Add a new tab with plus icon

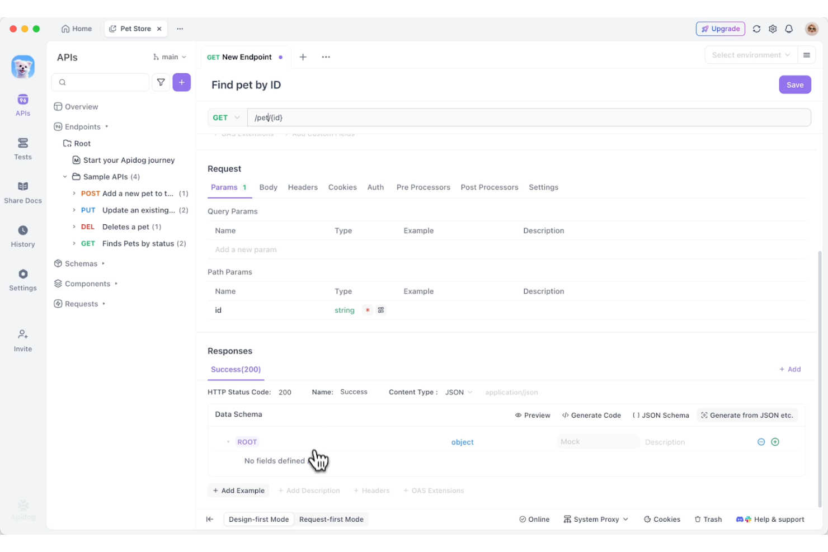[x=303, y=57]
